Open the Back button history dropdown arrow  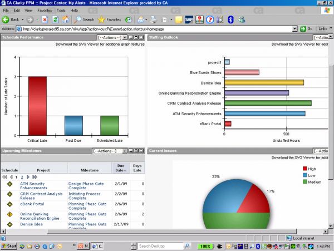[23, 20]
